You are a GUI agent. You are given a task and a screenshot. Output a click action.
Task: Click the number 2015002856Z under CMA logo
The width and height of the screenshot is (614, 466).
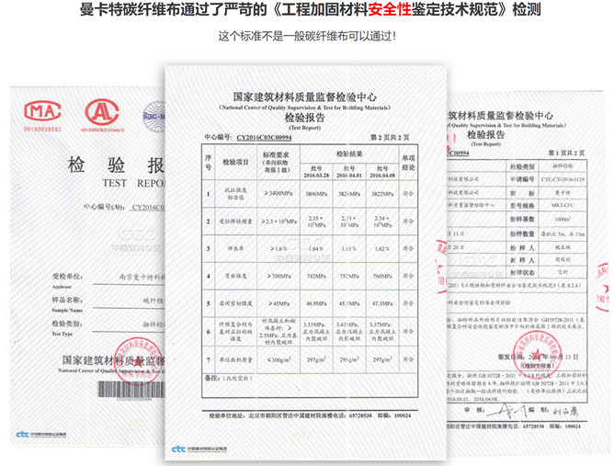[x=42, y=129]
